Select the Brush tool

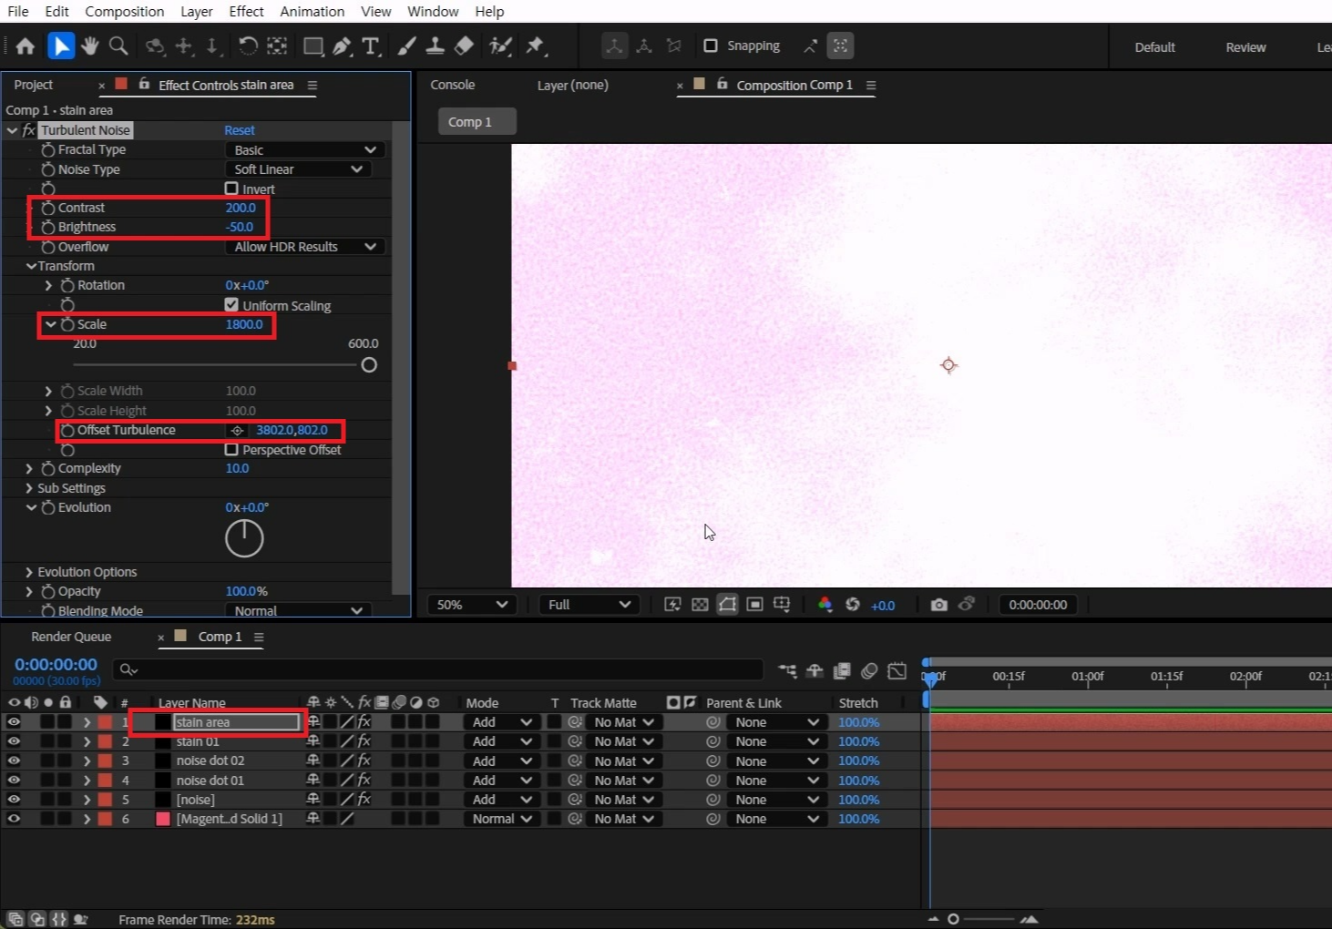click(x=407, y=46)
